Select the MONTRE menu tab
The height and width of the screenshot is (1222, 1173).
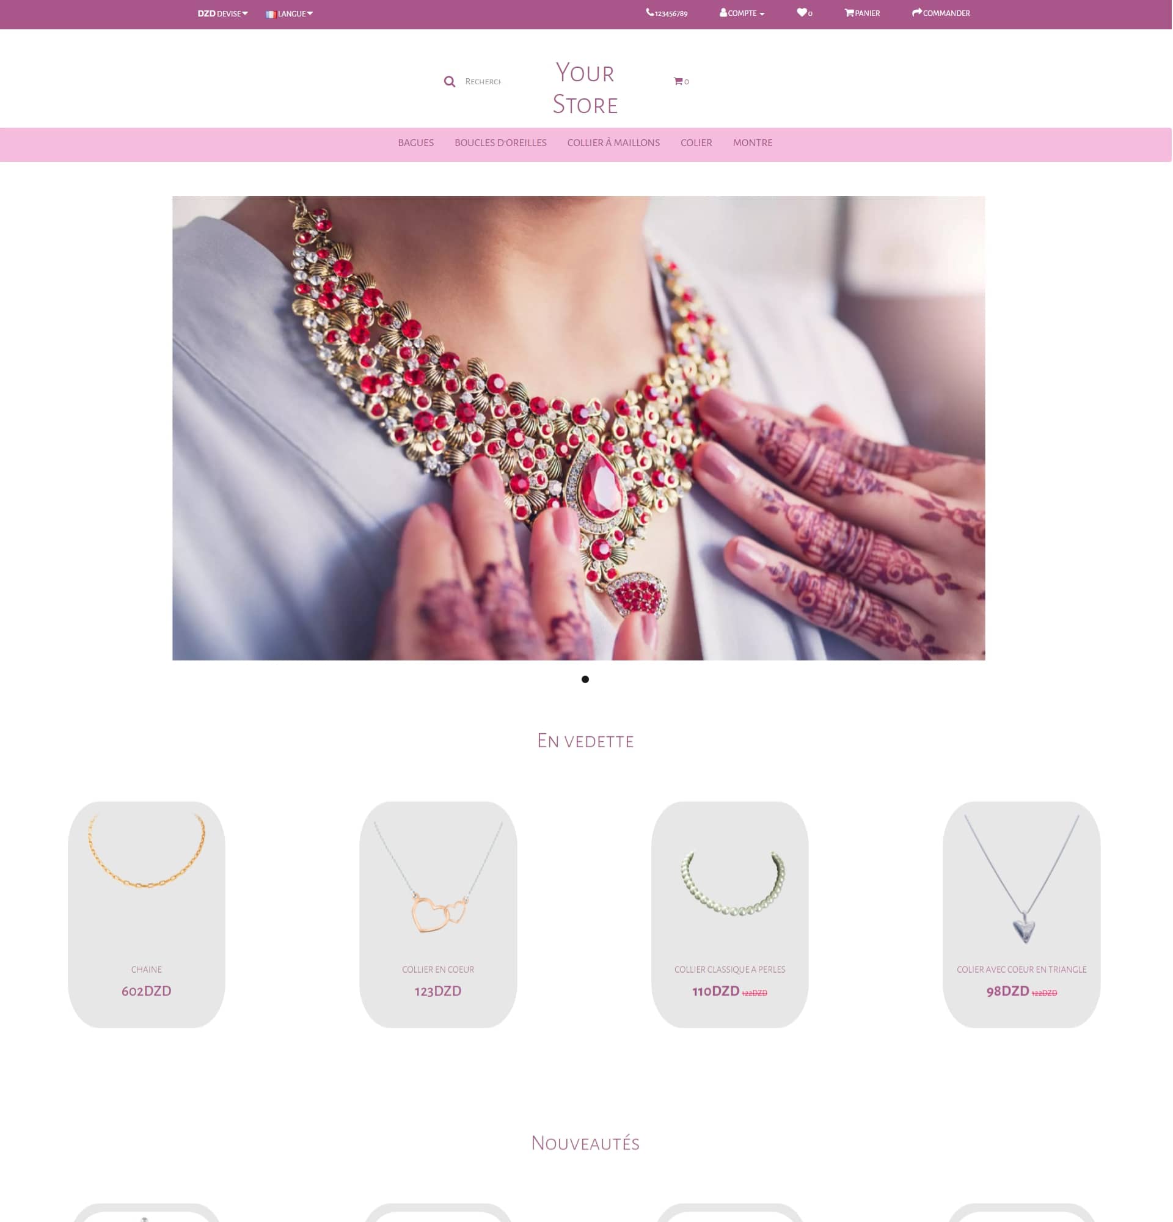(751, 142)
